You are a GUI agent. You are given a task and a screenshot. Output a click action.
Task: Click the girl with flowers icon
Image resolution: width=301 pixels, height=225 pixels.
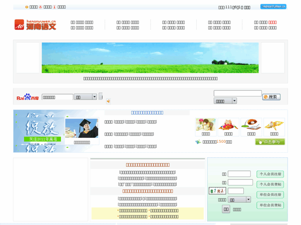[x=206, y=124]
